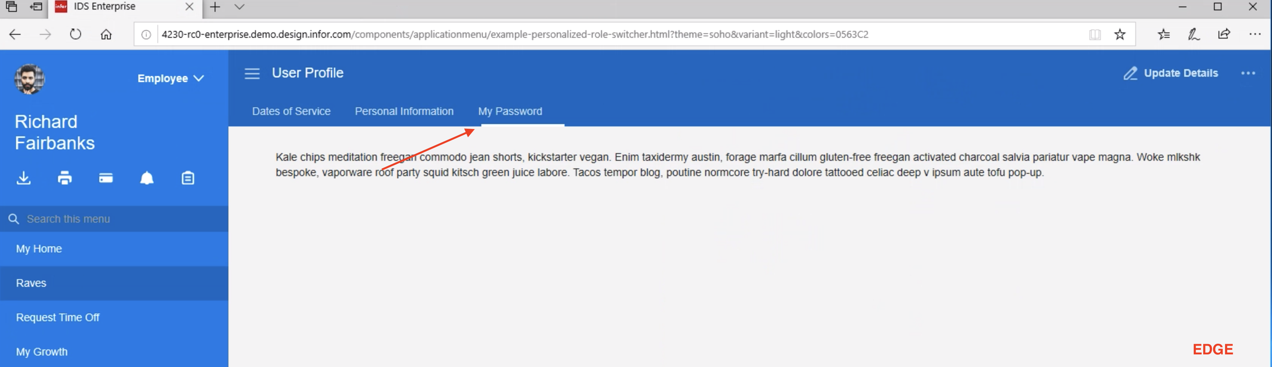Open My Home menu item
Image resolution: width=1272 pixels, height=367 pixels.
114,249
